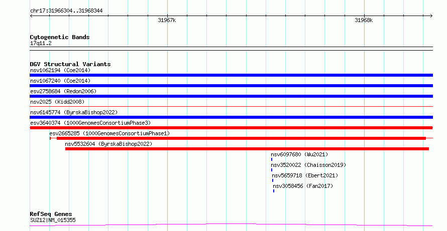
Task: Click the RefSeq Genes track title
Action: [51, 214]
